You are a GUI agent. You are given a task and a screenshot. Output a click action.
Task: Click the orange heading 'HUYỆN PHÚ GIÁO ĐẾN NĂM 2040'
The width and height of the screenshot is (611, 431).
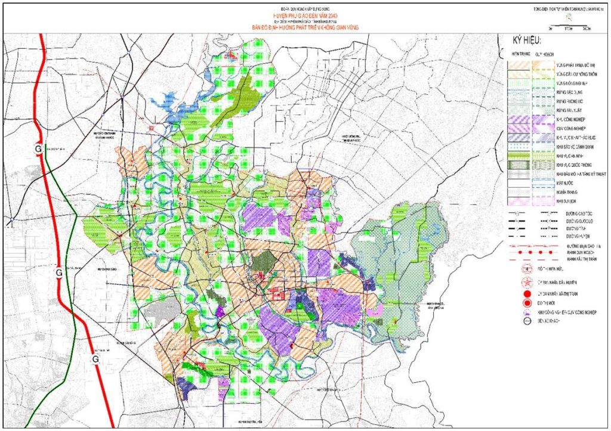305,15
